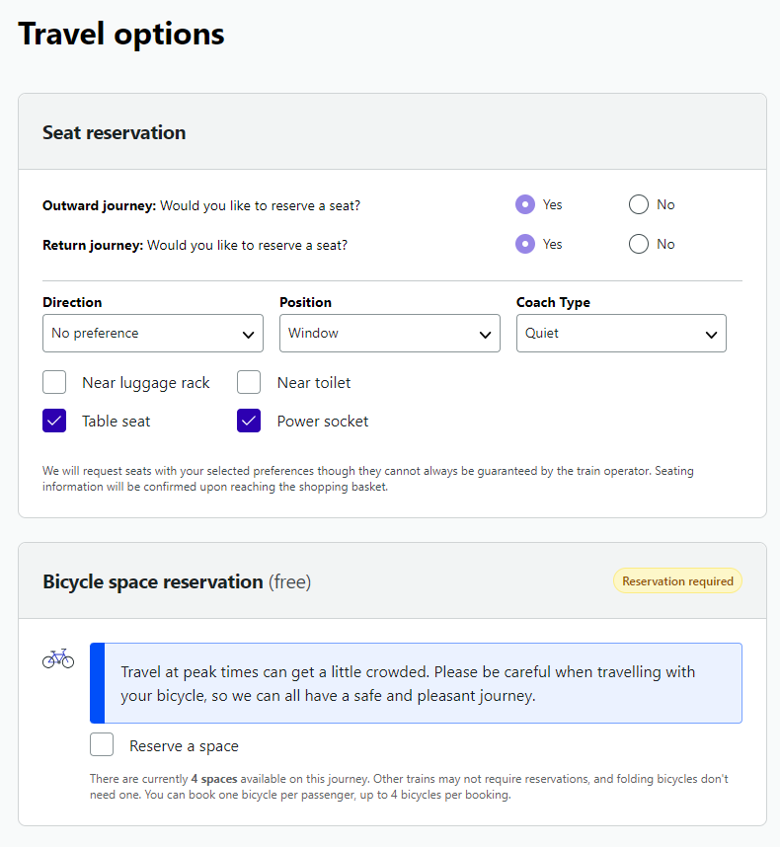The width and height of the screenshot is (780, 847).
Task: Check the Near luggage rack checkbox
Action: pyautogui.click(x=54, y=382)
